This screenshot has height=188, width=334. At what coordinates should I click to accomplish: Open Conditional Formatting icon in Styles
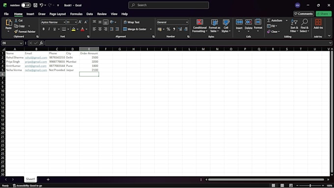click(199, 22)
